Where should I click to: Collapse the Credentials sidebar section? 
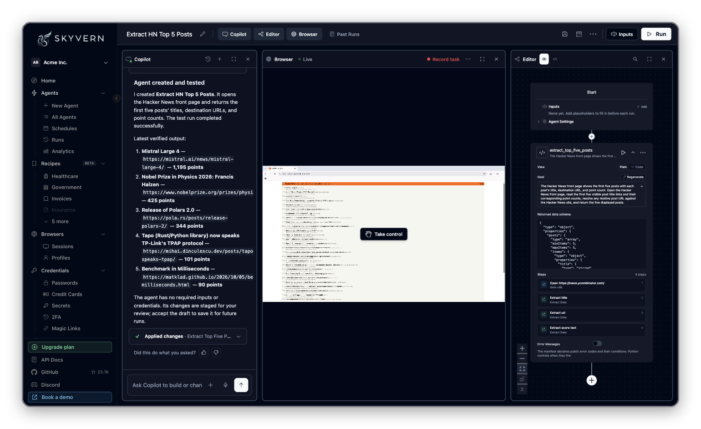click(103, 271)
